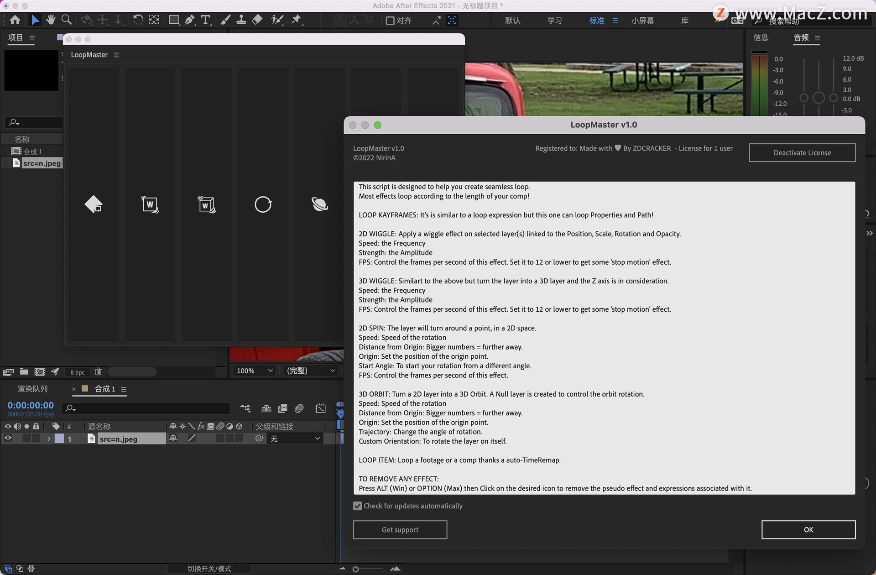The height and width of the screenshot is (575, 876).
Task: Click the LoopMaster 2D Wiggle icon
Action: point(150,204)
